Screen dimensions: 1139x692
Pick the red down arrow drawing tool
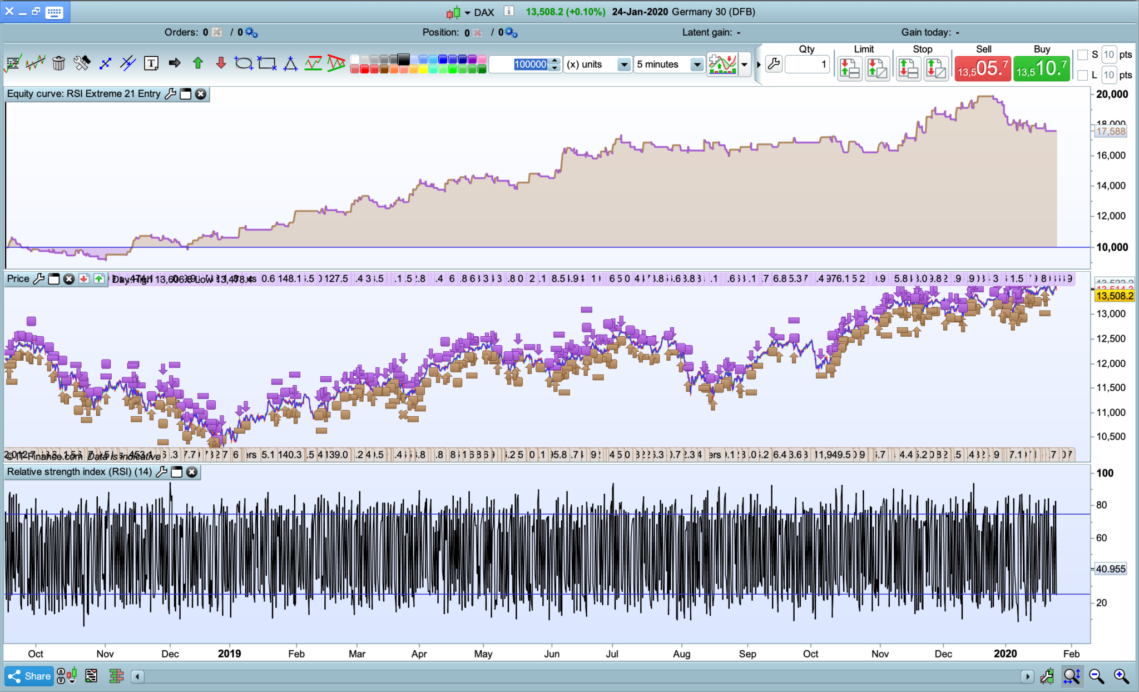pyautogui.click(x=221, y=63)
